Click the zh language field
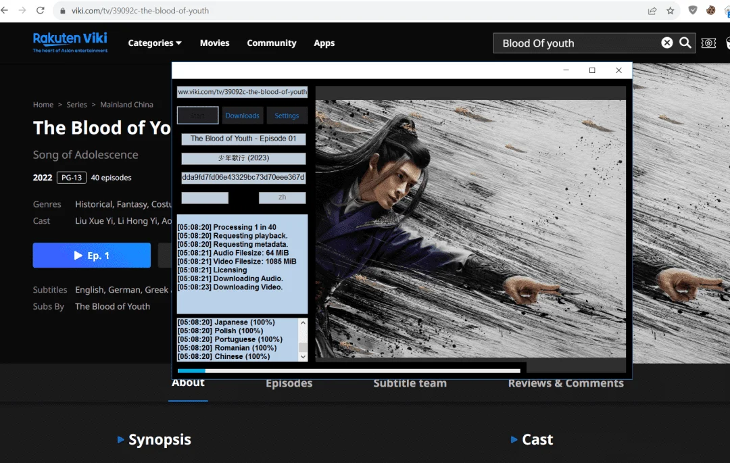The height and width of the screenshot is (463, 730). point(282,197)
